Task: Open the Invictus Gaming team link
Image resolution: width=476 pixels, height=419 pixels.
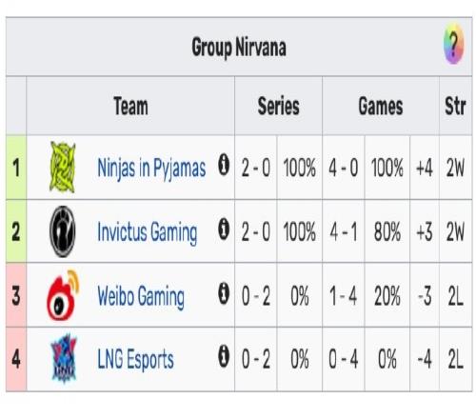Action: 148,232
